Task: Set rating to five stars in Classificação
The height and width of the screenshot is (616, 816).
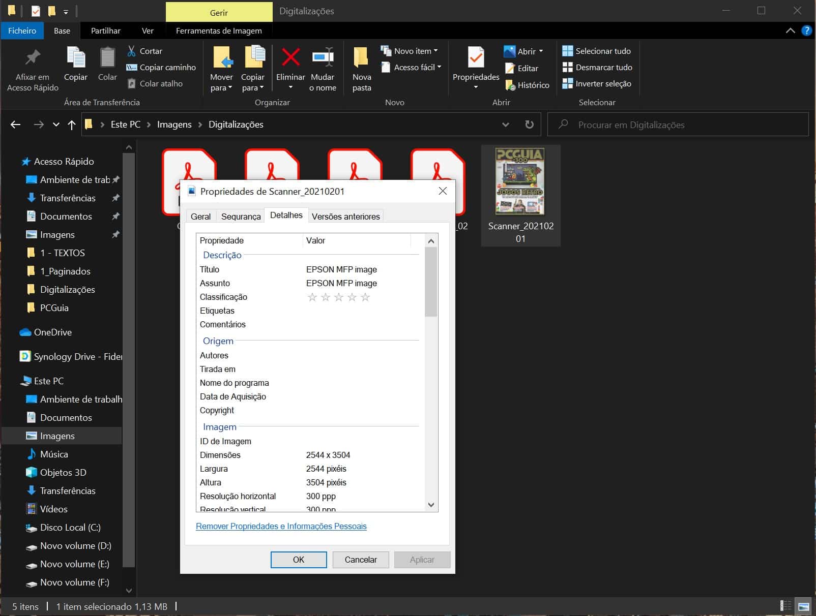Action: point(365,297)
